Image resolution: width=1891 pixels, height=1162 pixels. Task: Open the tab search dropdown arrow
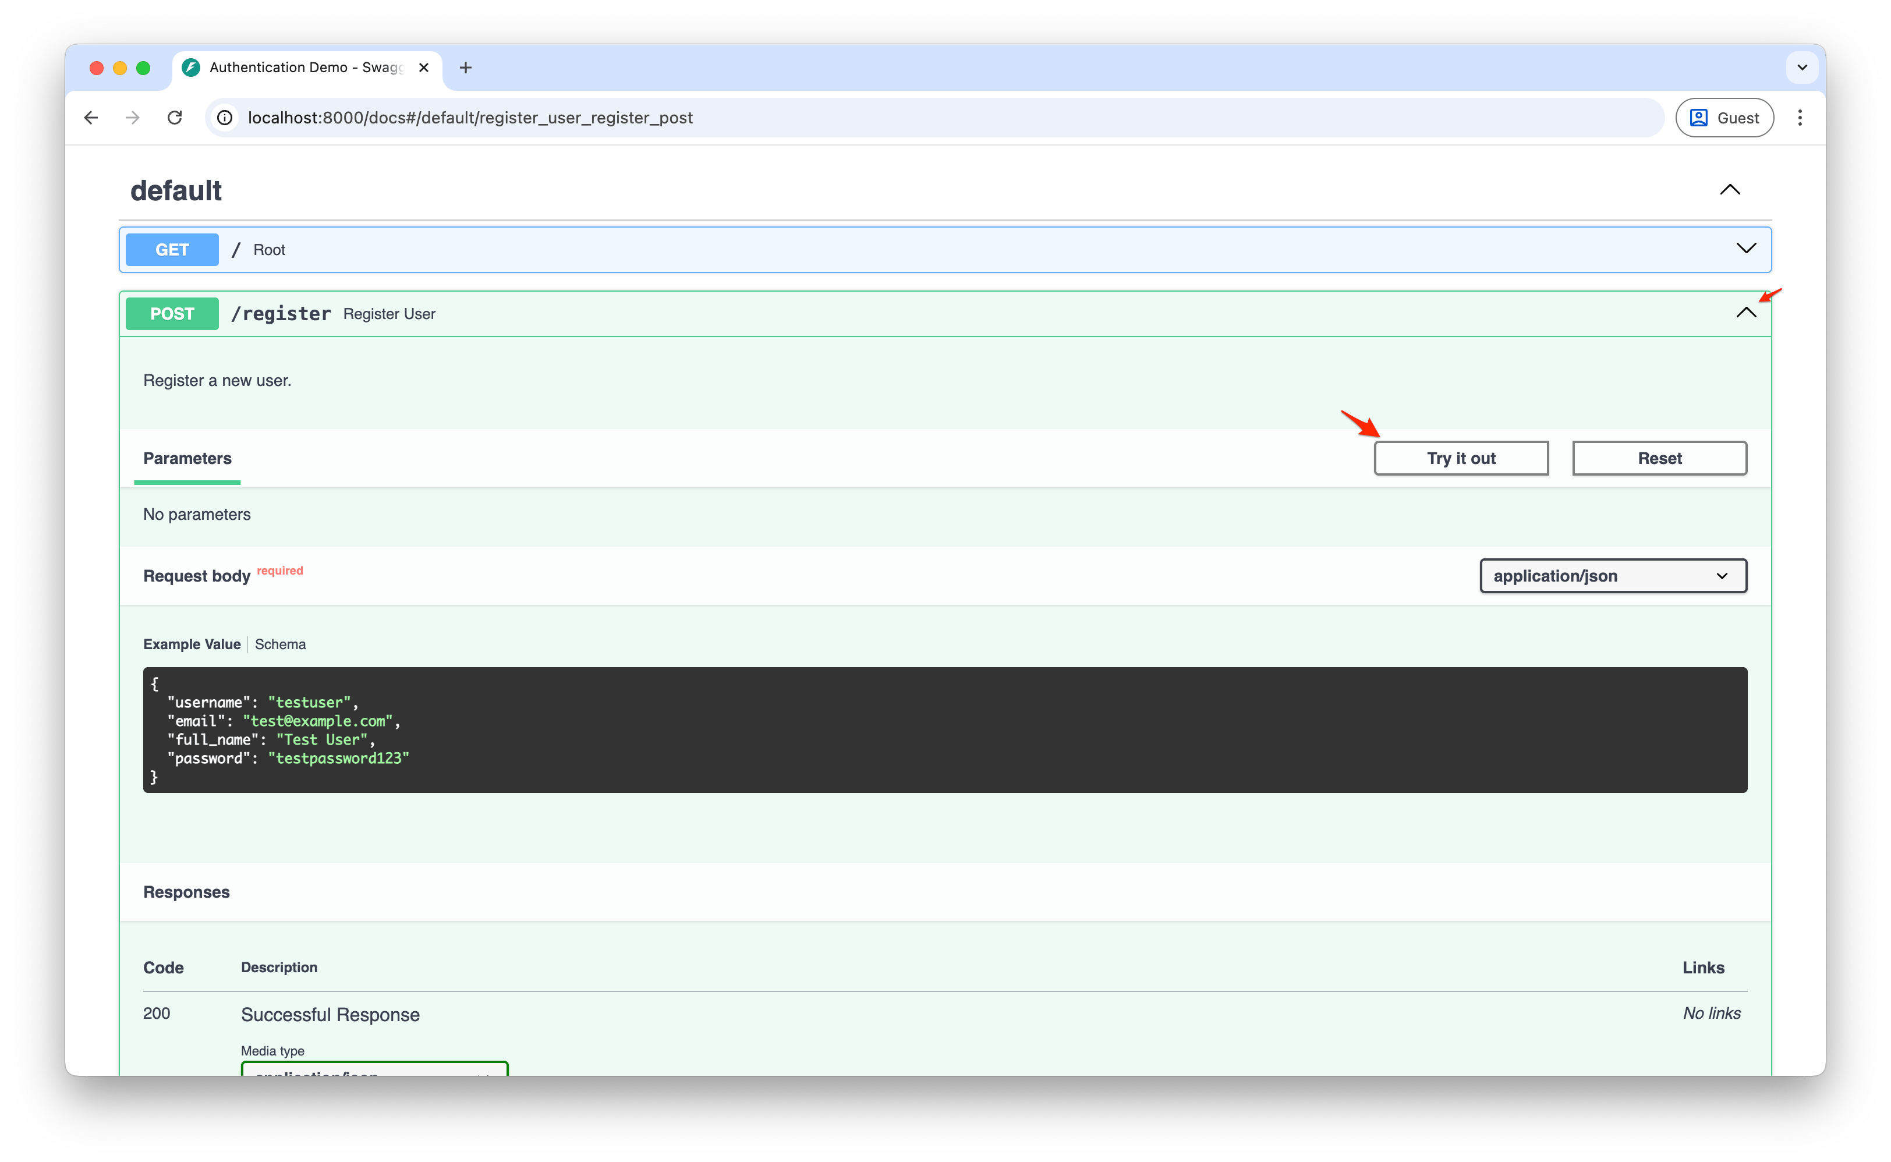pos(1802,68)
